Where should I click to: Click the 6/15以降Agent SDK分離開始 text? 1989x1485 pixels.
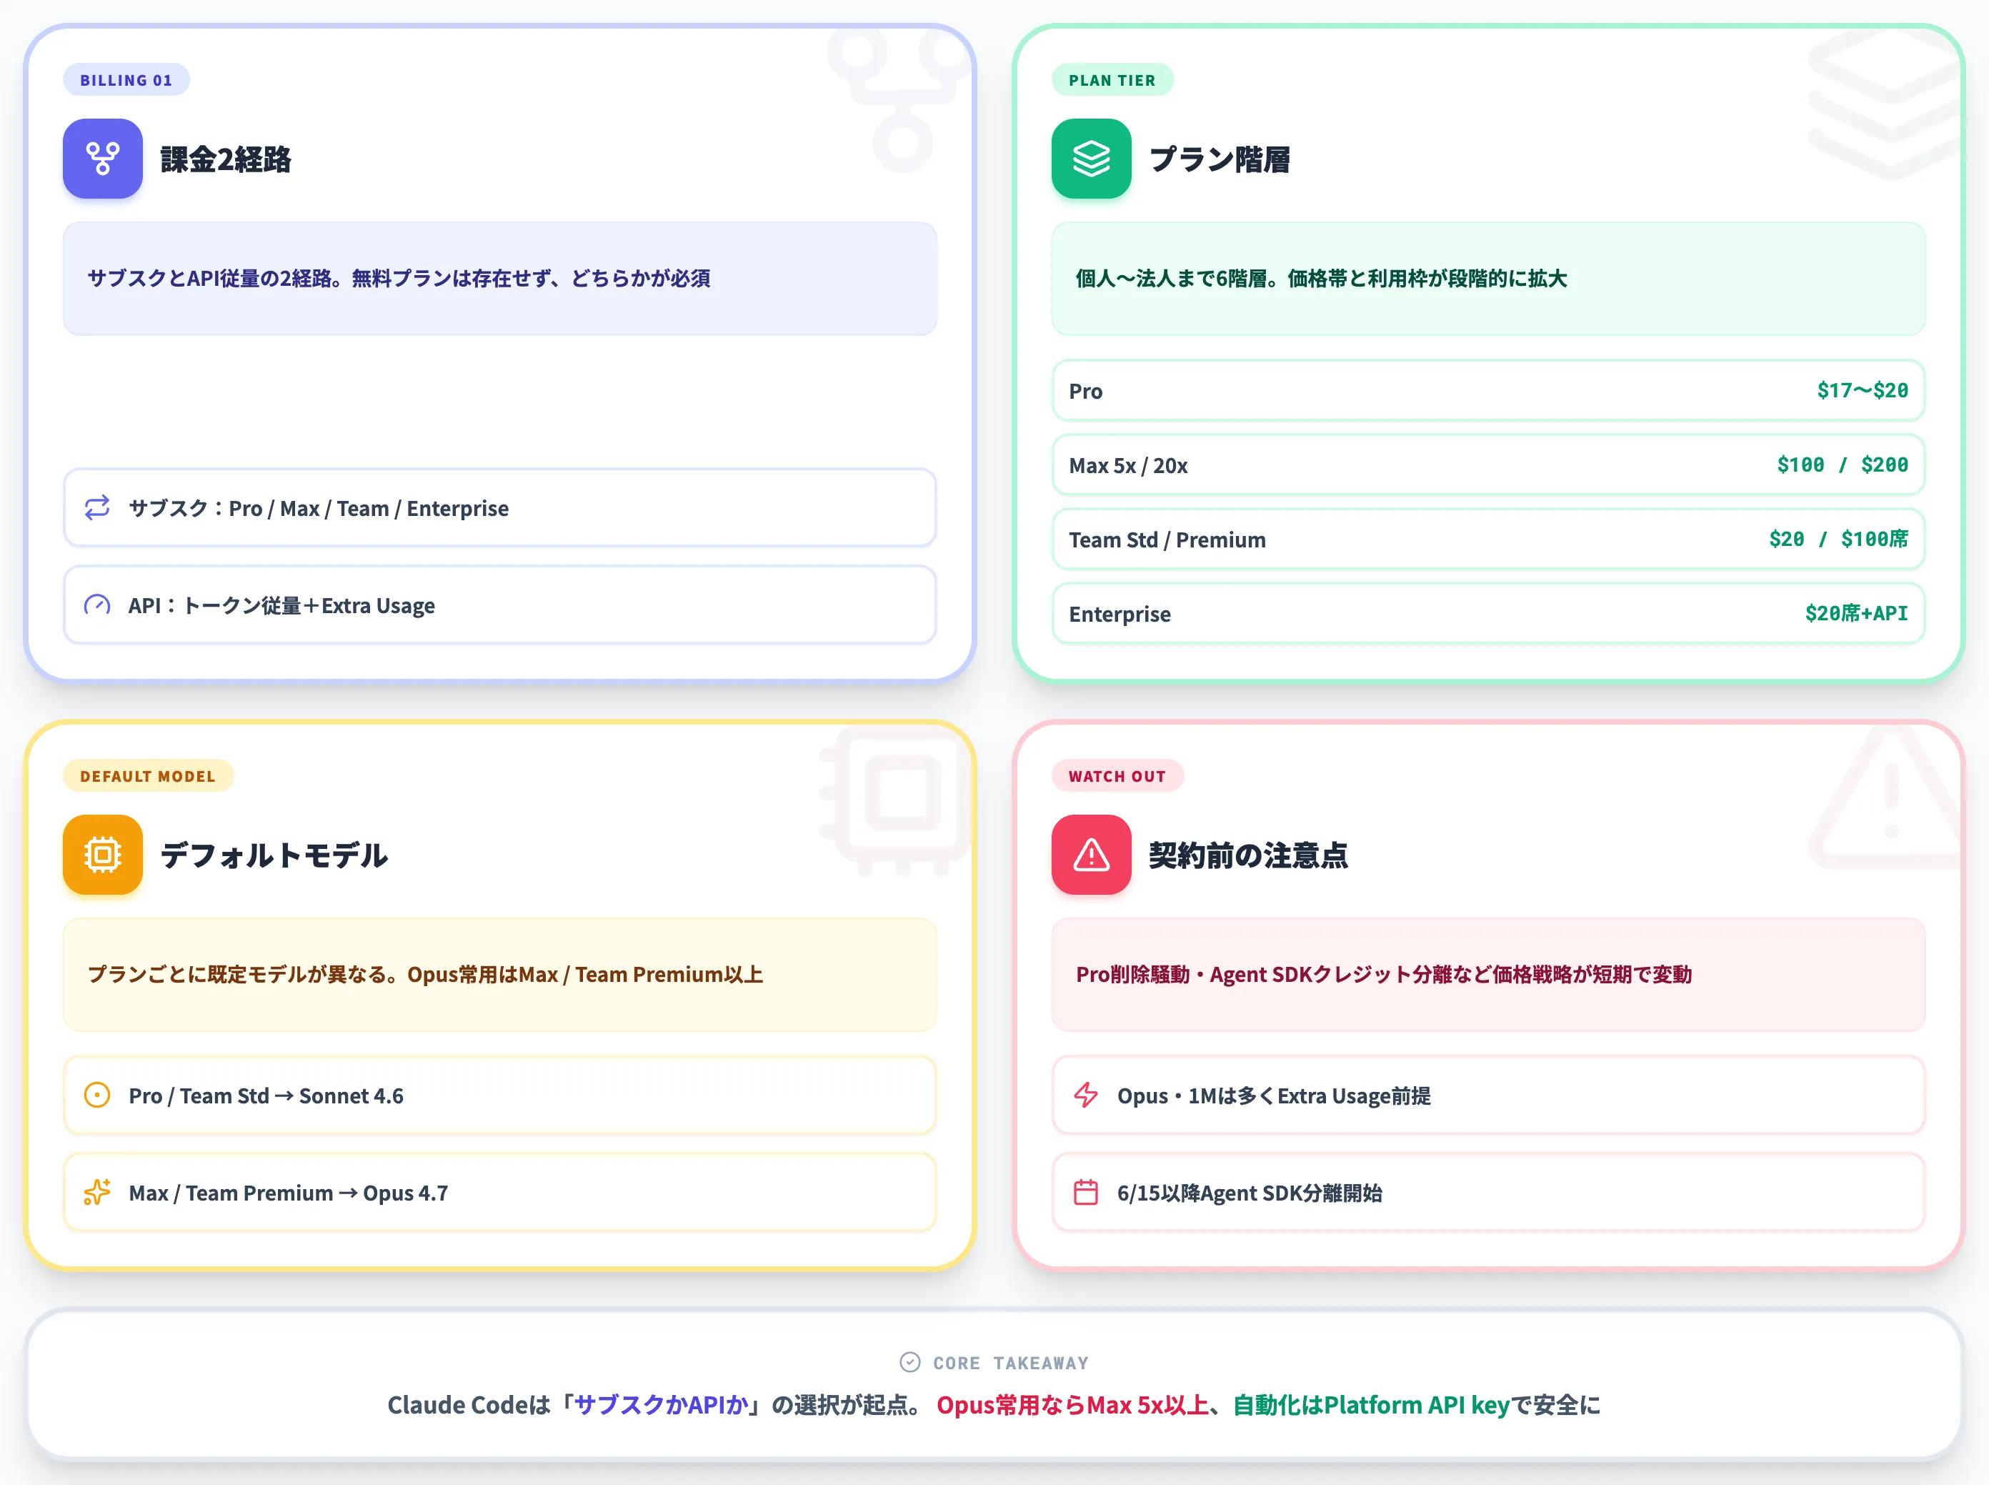[x=1250, y=1192]
